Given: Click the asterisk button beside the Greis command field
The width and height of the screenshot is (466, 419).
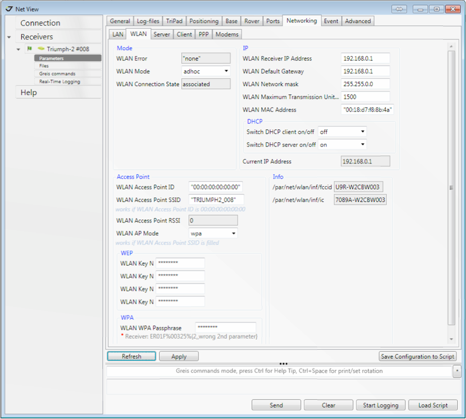Looking at the screenshot, I should coord(457,371).
